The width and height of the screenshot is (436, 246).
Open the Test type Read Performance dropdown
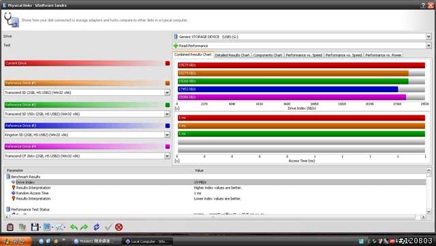tap(429, 46)
